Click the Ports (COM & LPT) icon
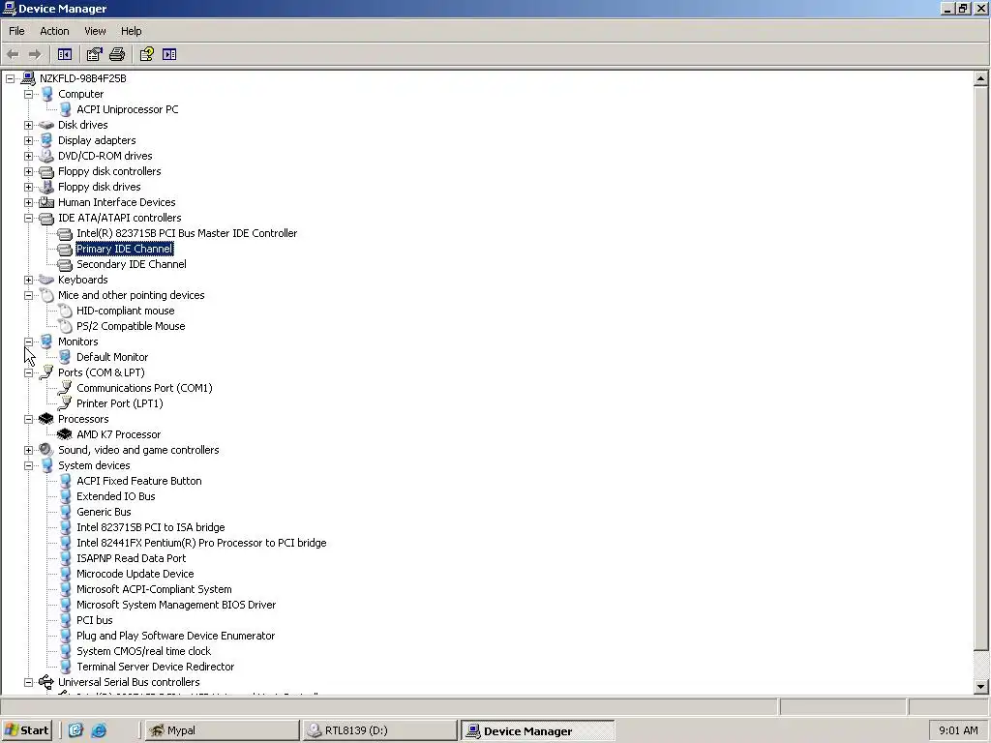The image size is (991, 743). [x=46, y=372]
